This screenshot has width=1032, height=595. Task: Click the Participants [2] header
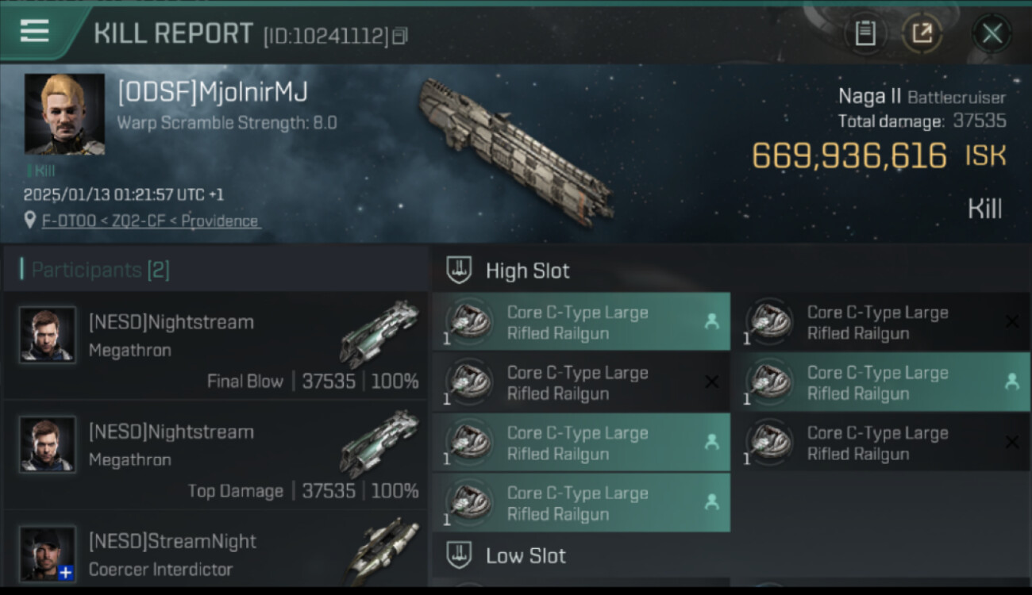[x=95, y=270]
